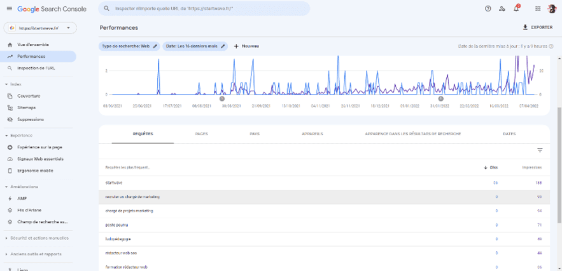
Task: Sort by Clics column arrow
Action: coord(486,168)
